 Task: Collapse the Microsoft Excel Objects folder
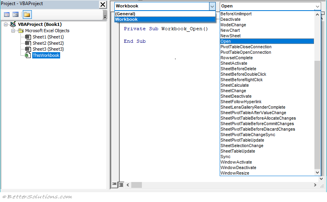[x=13, y=31]
